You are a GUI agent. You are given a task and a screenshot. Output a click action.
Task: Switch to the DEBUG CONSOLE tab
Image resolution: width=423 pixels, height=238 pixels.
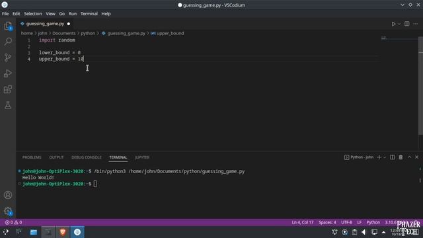pyautogui.click(x=87, y=157)
